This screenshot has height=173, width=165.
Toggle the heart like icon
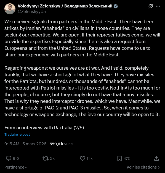pyautogui.click(x=82, y=158)
